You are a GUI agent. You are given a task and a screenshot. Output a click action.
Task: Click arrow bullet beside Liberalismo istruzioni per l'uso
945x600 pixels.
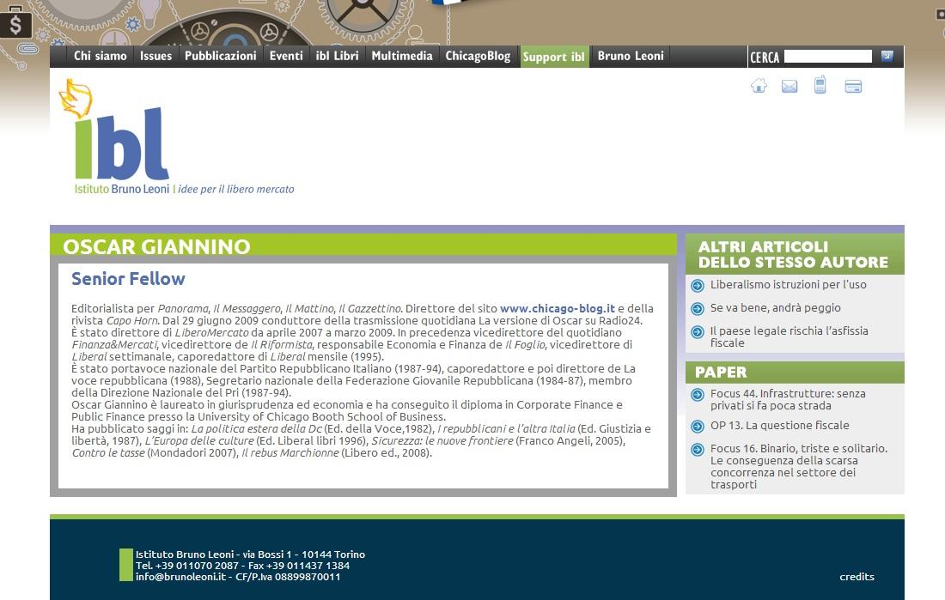[698, 286]
